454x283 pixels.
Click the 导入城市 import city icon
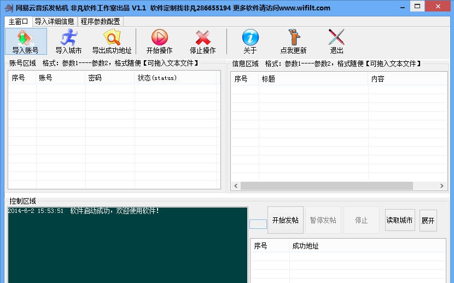click(68, 42)
